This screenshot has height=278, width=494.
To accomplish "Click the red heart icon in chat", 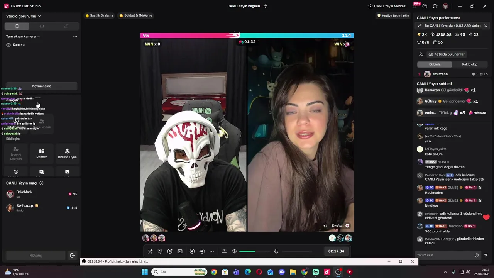I will click(486, 217).
